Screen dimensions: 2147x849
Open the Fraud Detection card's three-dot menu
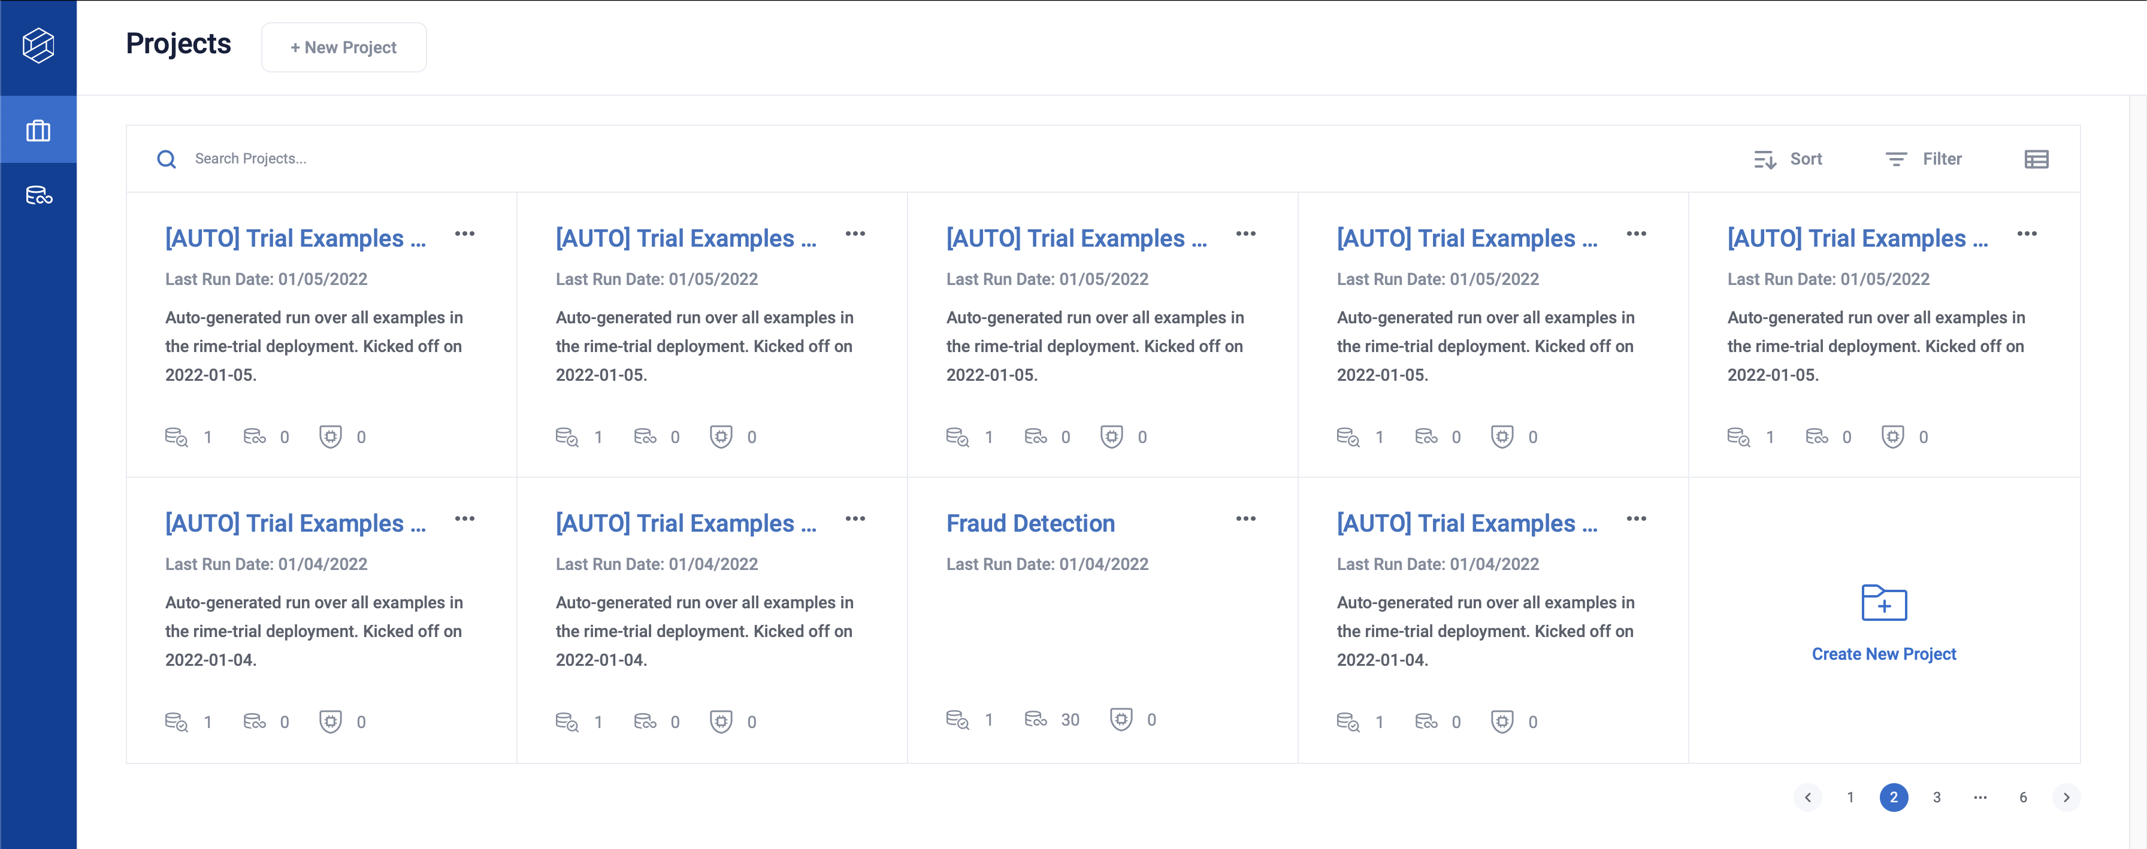coord(1245,519)
